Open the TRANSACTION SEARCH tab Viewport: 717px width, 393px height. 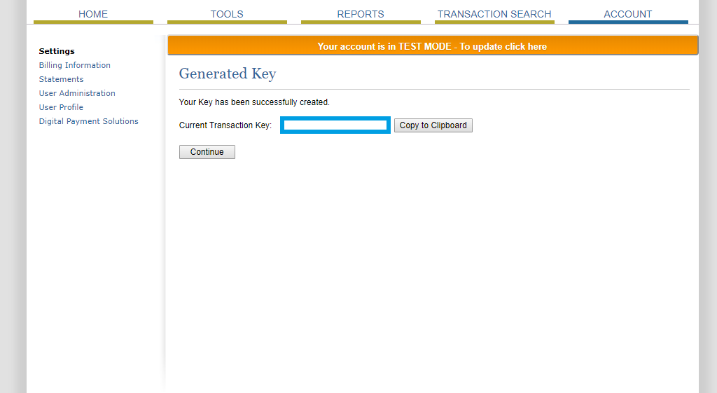click(x=494, y=14)
